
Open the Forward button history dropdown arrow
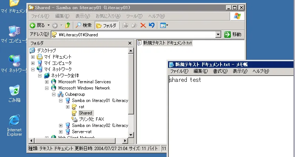click(x=61, y=25)
